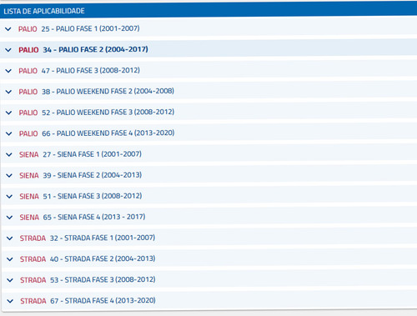Open chevron for Siena Fase 1 (2001-2007)

[x=9, y=154]
